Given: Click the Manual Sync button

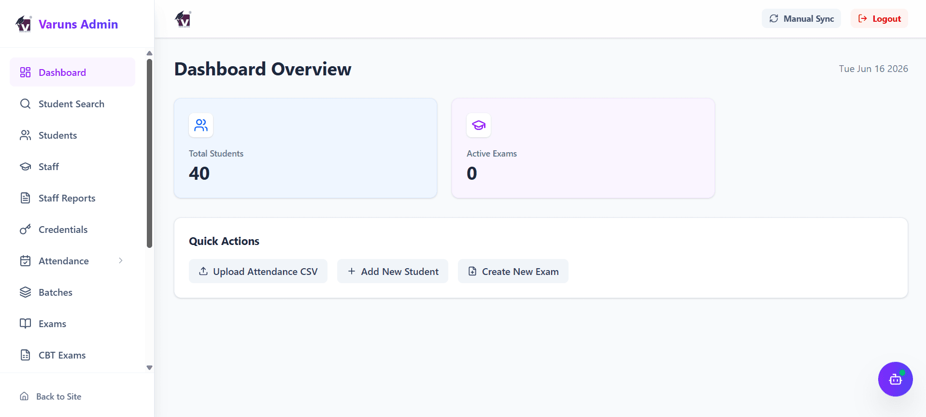Looking at the screenshot, I should coord(801,18).
